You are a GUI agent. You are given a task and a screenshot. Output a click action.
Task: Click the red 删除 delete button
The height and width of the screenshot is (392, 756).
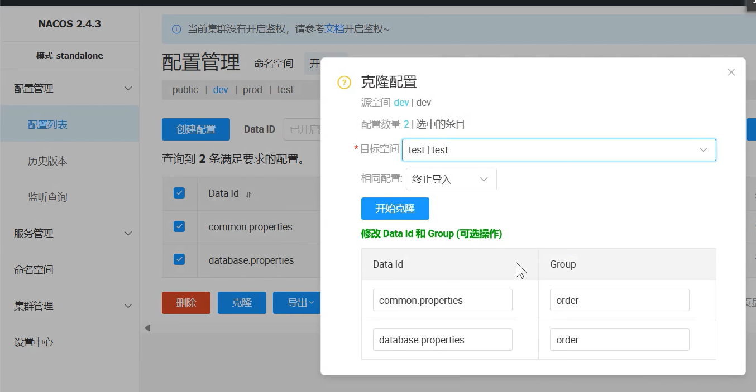coord(186,303)
